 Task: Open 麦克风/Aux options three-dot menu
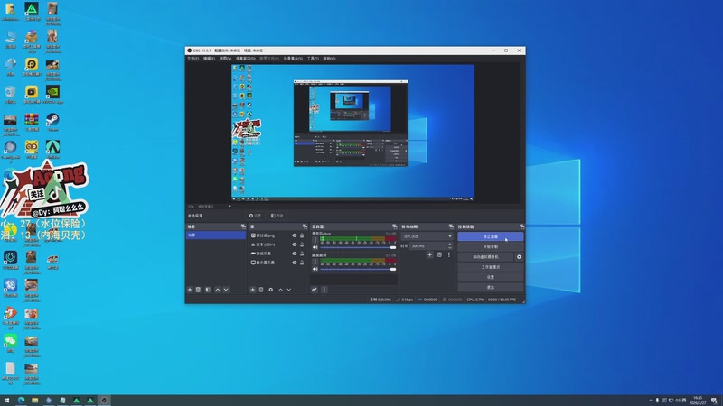pos(315,240)
